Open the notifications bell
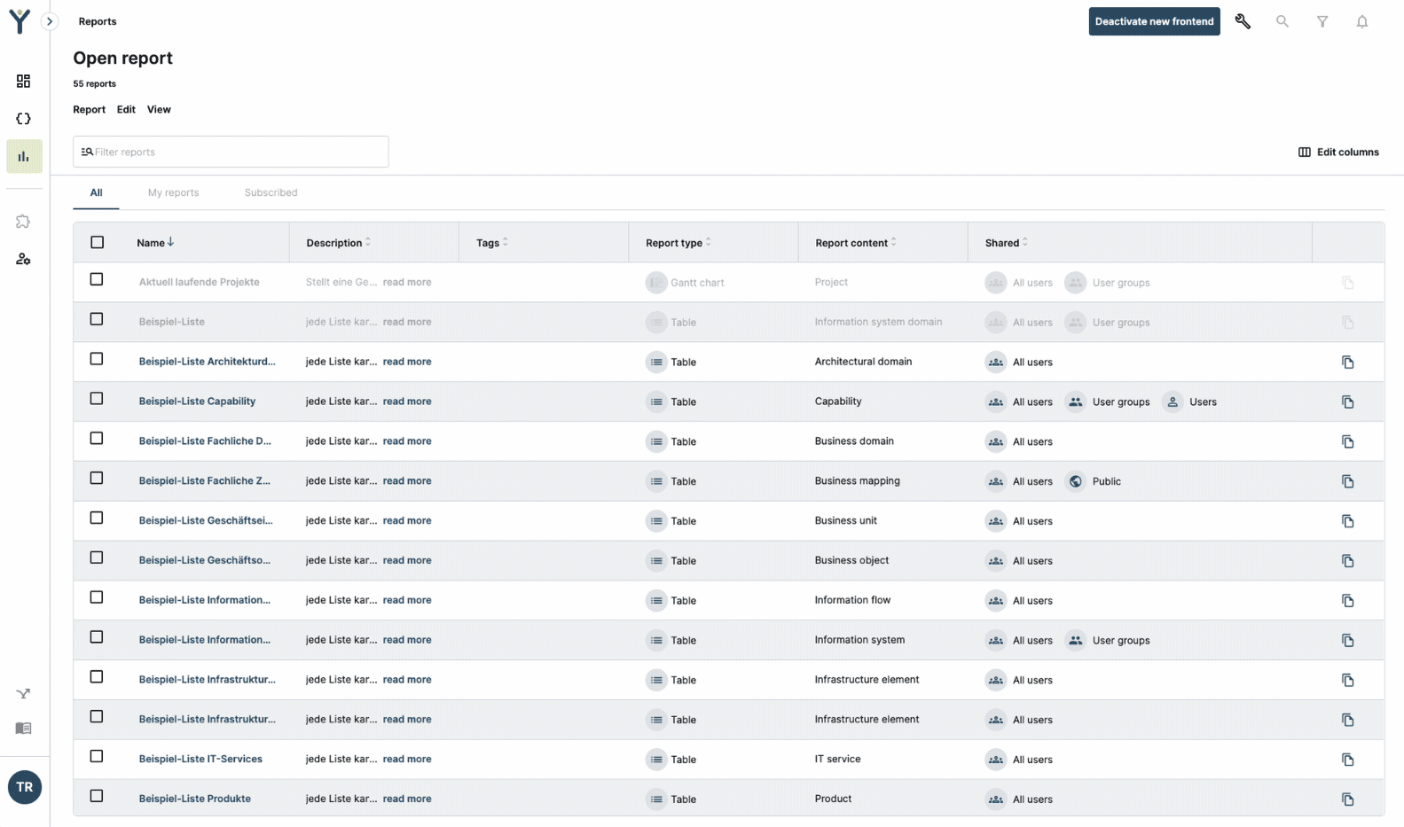Viewport: 1404px width, 827px height. tap(1361, 21)
